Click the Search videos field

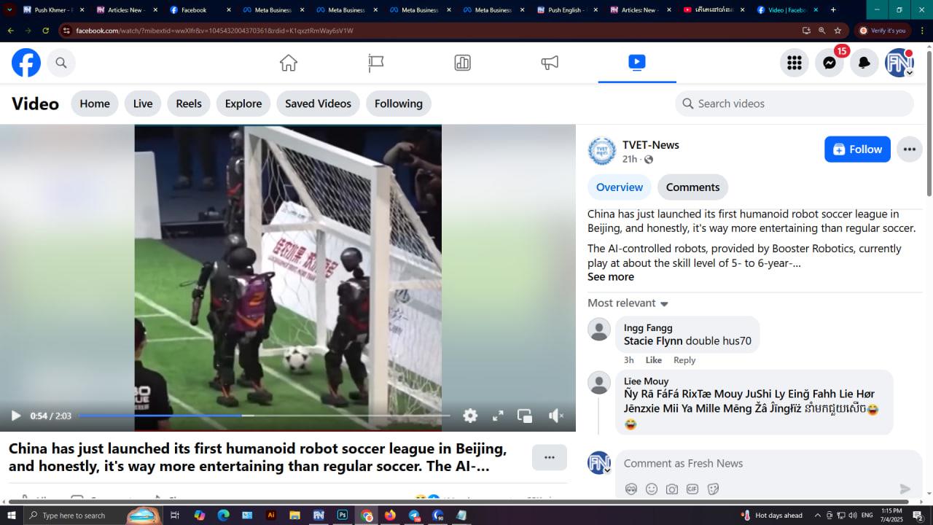[795, 104]
